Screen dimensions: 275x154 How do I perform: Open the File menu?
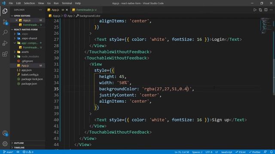[11, 3]
